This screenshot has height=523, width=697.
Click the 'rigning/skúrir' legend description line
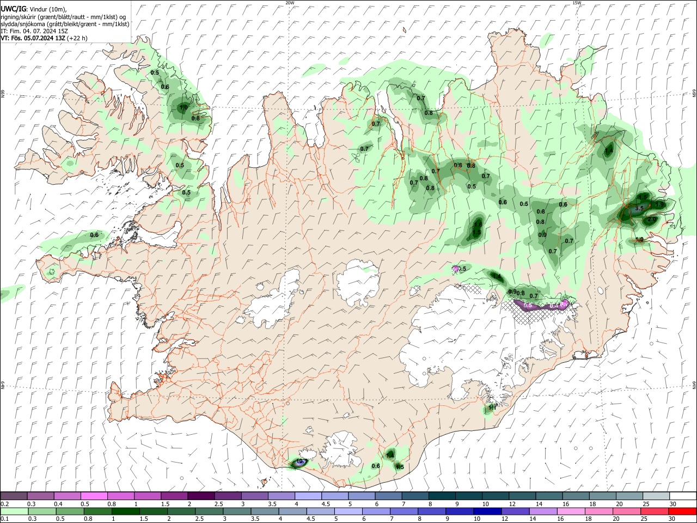[63, 17]
